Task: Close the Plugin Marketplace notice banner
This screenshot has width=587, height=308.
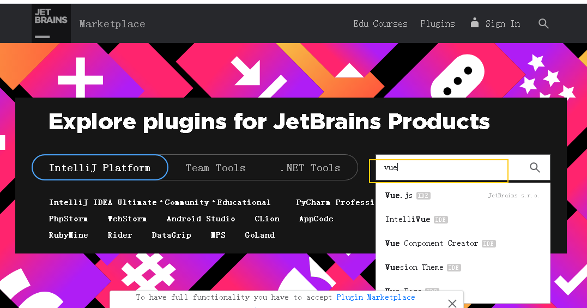Action: pos(452,303)
